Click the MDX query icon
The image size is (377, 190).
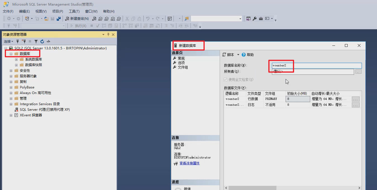pyautogui.click(x=100, y=19)
